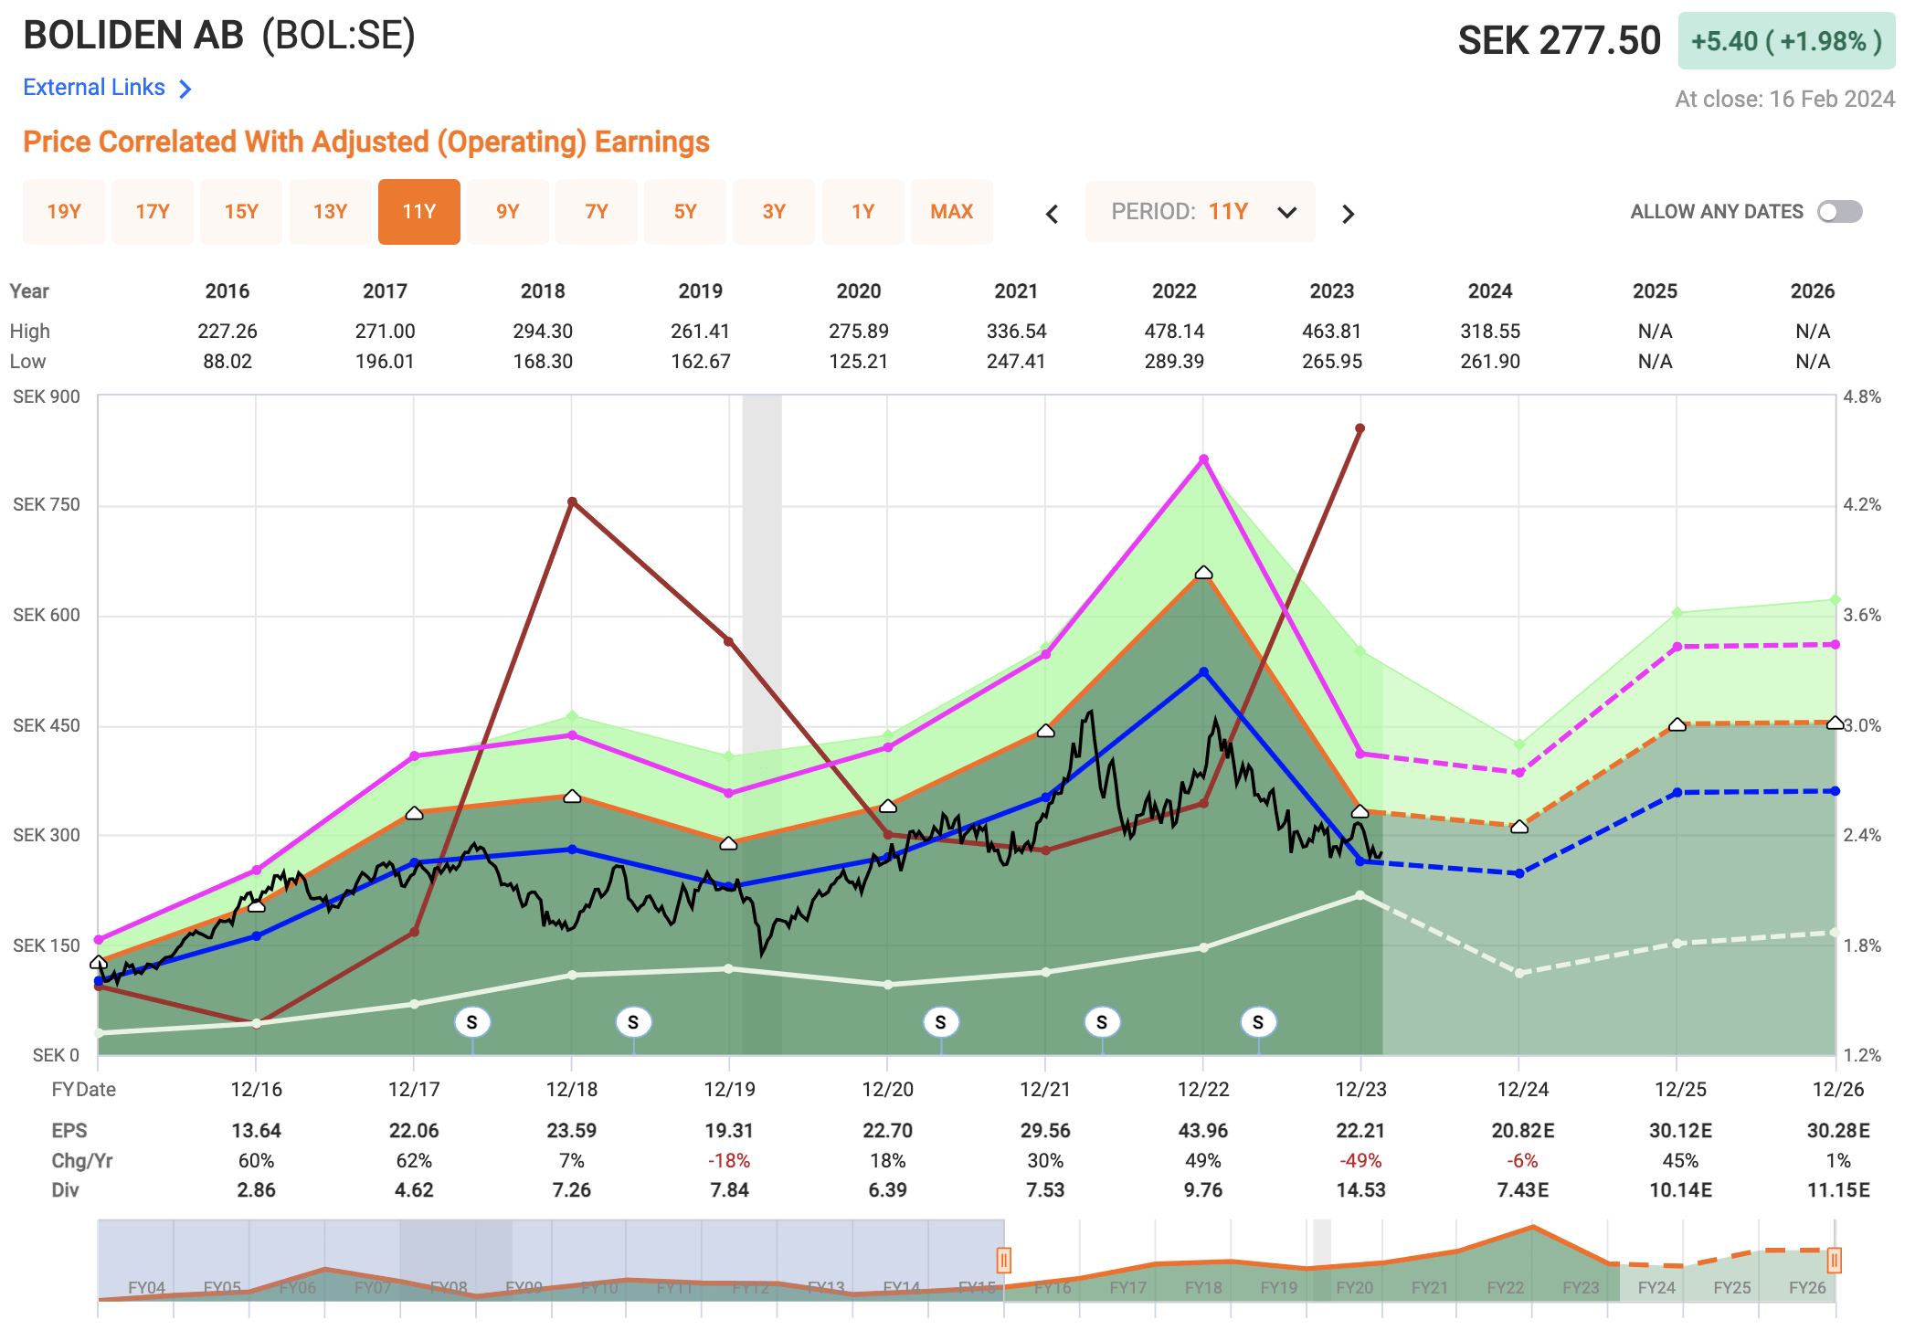Select the 11Y period button
The image size is (1915, 1341).
pyautogui.click(x=418, y=211)
